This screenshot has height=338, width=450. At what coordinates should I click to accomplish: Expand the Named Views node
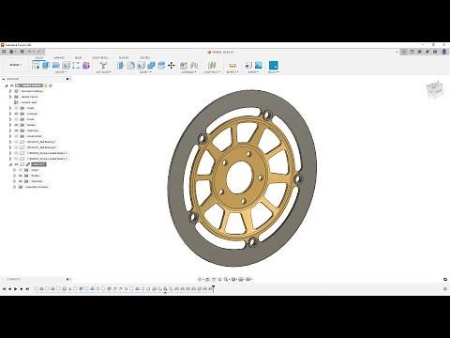[x=10, y=97]
